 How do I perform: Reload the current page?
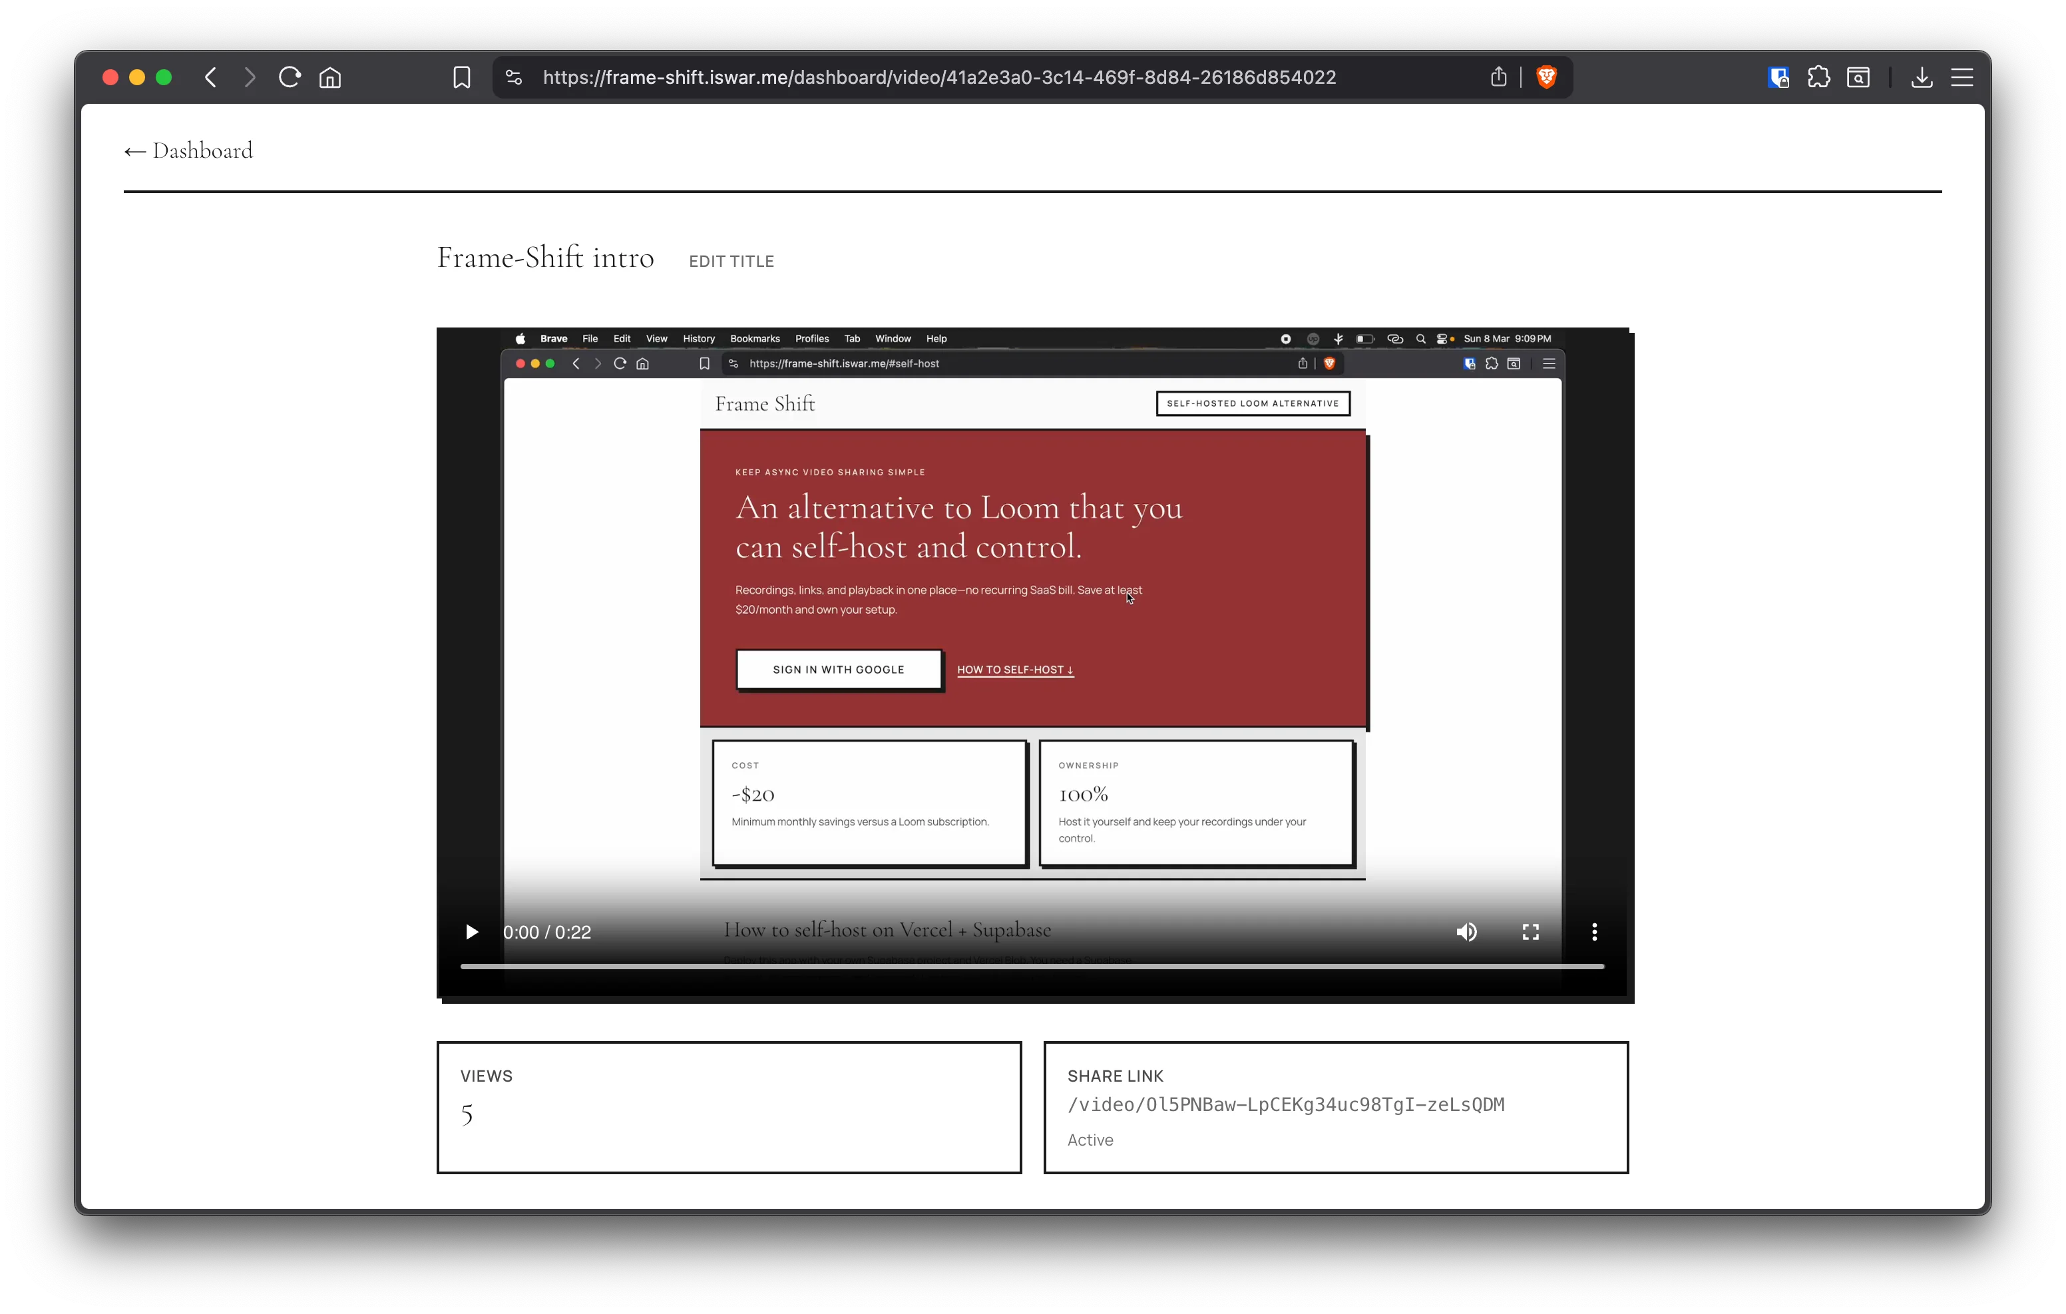[x=289, y=77]
